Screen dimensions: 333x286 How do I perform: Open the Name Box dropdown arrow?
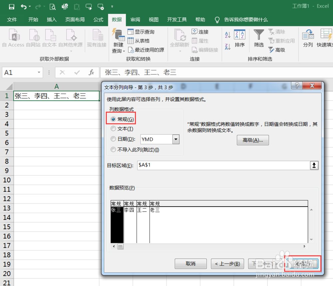coord(39,72)
